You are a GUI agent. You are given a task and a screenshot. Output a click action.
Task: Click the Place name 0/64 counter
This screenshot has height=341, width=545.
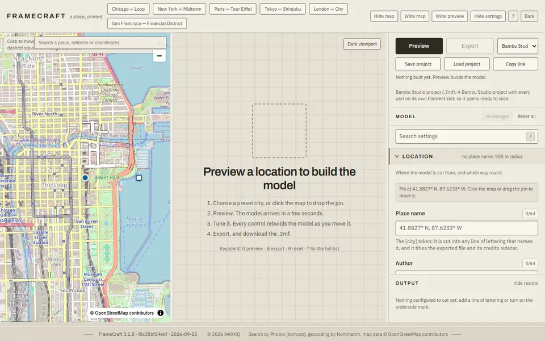(530, 214)
